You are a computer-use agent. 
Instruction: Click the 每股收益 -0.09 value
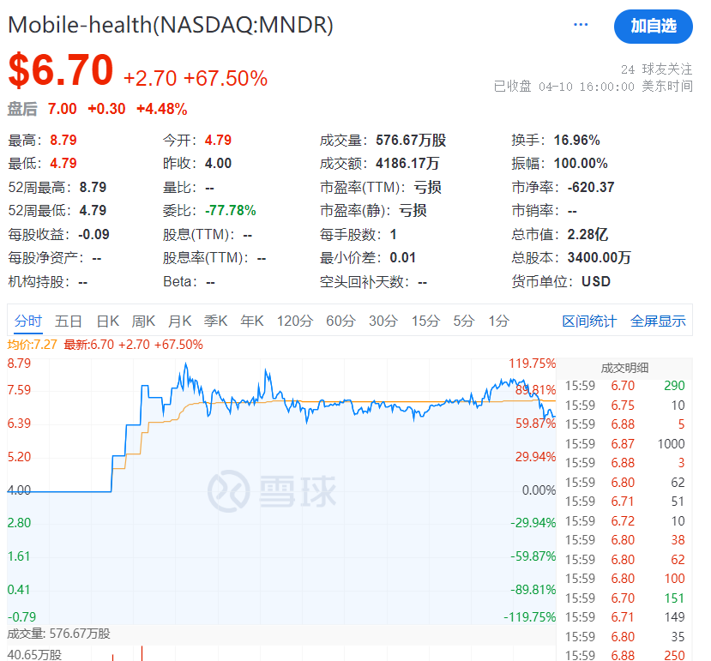93,234
